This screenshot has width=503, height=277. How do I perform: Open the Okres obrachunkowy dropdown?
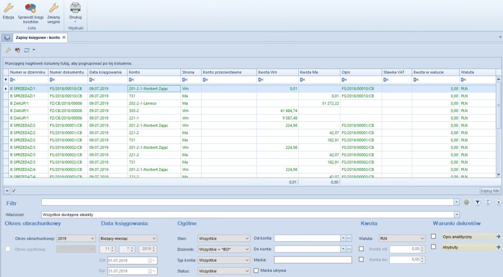pos(76,238)
